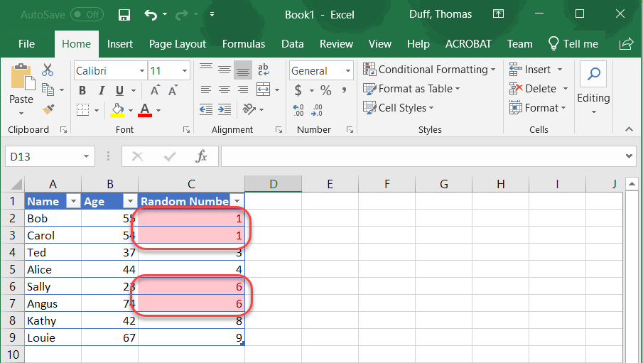The height and width of the screenshot is (363, 643).
Task: Click the Save icon in title bar
Action: click(124, 14)
